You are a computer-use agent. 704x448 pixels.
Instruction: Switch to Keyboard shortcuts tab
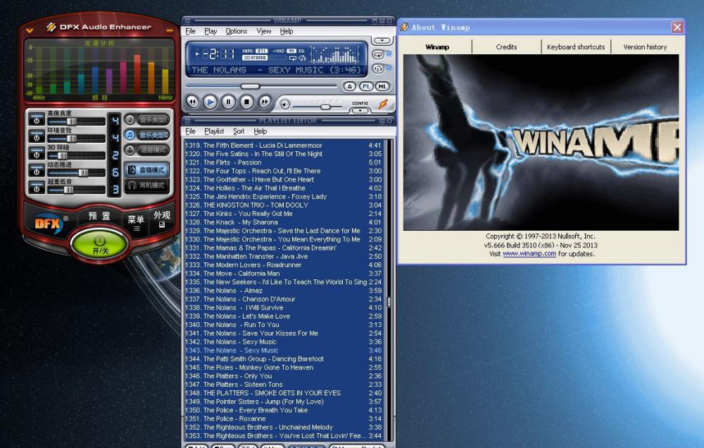point(576,46)
